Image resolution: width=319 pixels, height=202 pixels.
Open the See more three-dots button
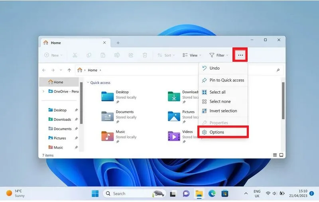(x=240, y=55)
